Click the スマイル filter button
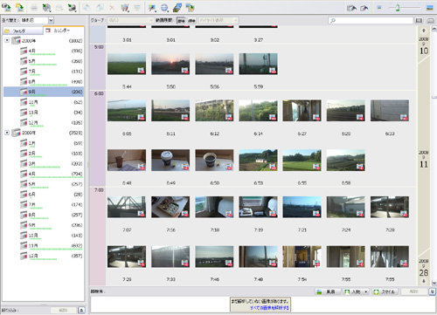This screenshot has height=315, width=437. (x=385, y=291)
